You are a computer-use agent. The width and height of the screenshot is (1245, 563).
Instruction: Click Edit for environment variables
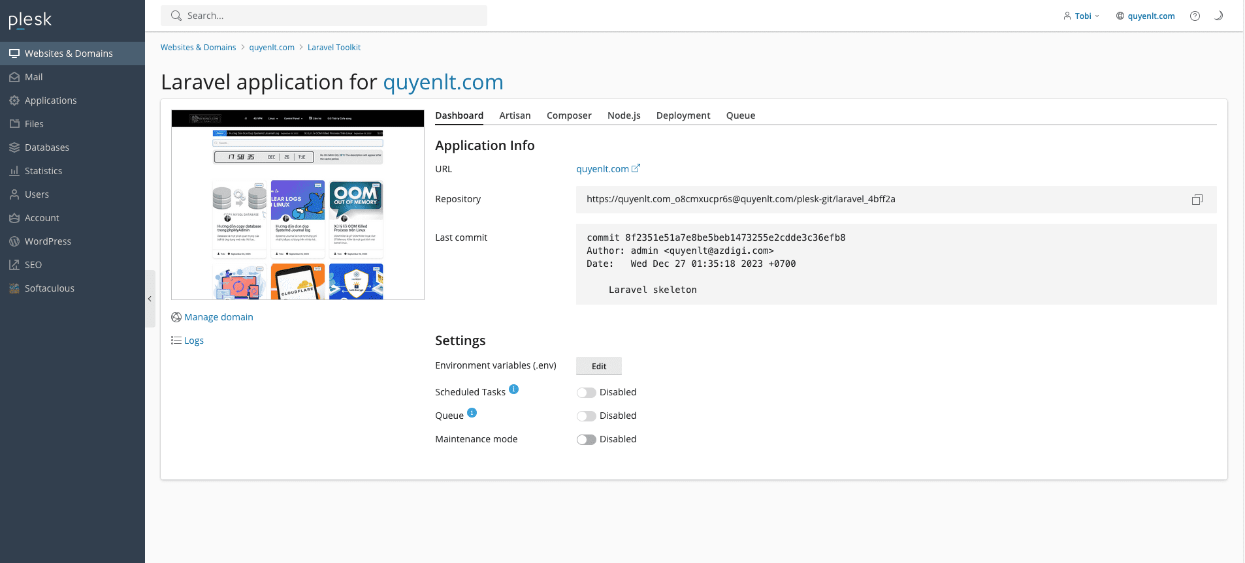point(598,367)
